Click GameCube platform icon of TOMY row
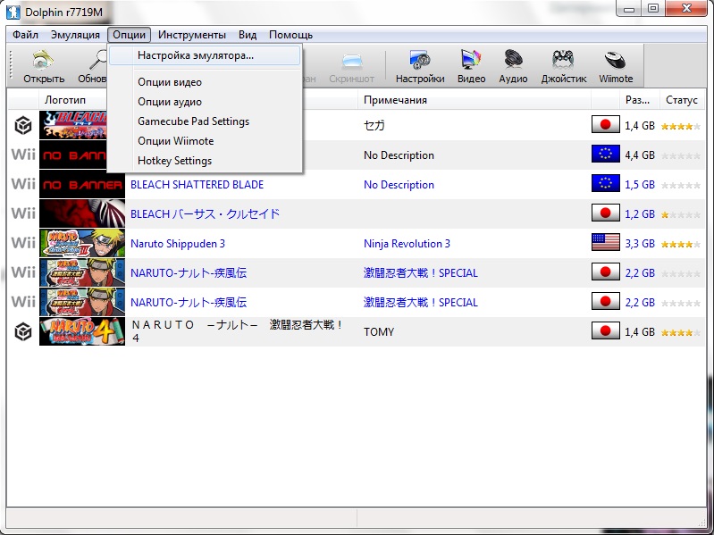The image size is (714, 535). (23, 331)
